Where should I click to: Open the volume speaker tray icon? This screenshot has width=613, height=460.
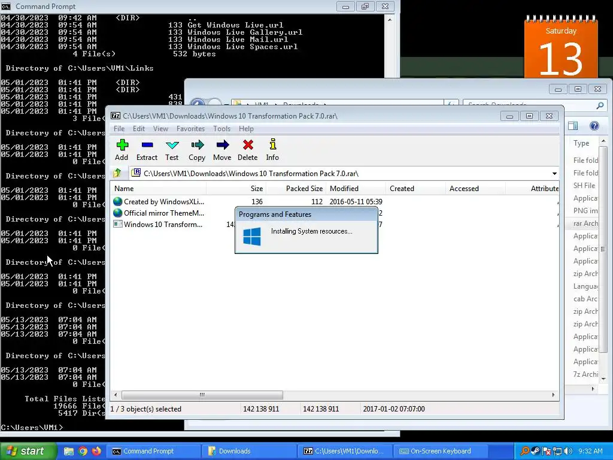click(569, 451)
